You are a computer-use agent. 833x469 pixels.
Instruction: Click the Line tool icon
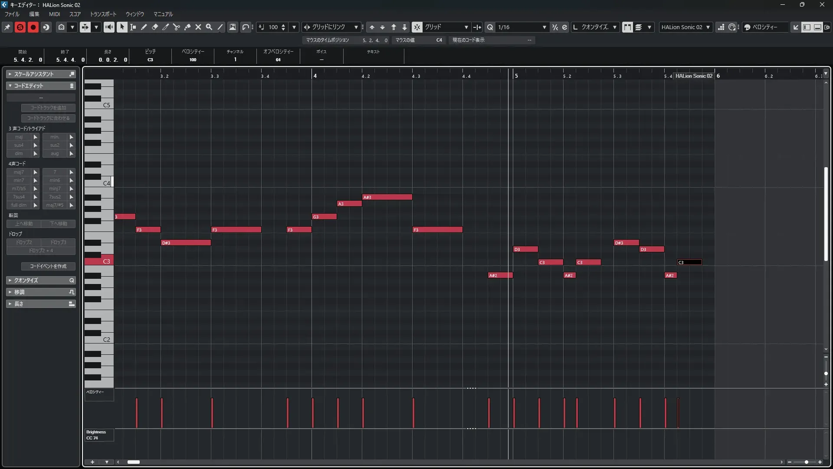point(220,27)
